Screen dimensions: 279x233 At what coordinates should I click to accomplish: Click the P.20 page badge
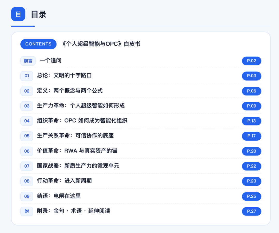point(252,151)
